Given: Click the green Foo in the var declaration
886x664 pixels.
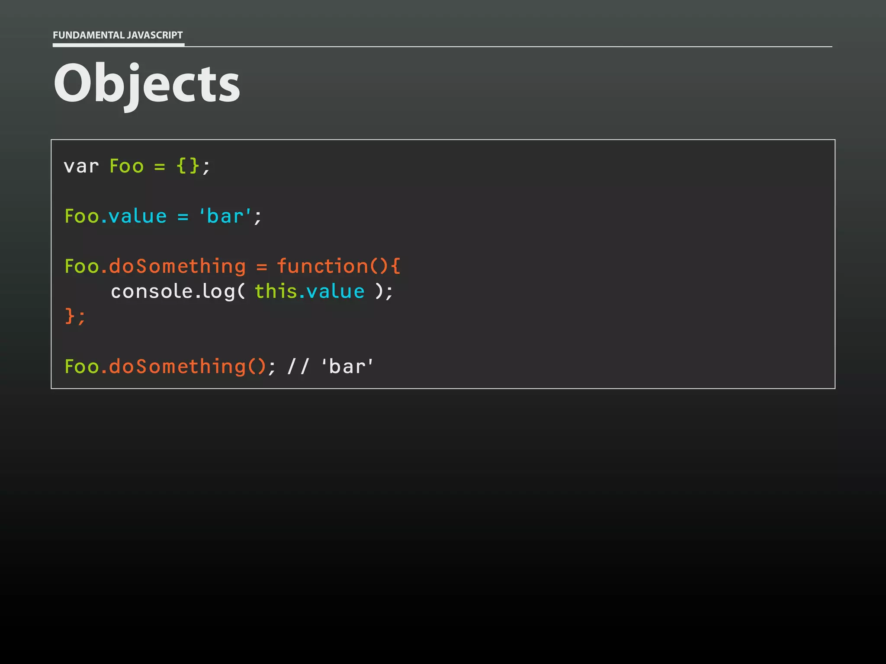Looking at the screenshot, I should [126, 166].
